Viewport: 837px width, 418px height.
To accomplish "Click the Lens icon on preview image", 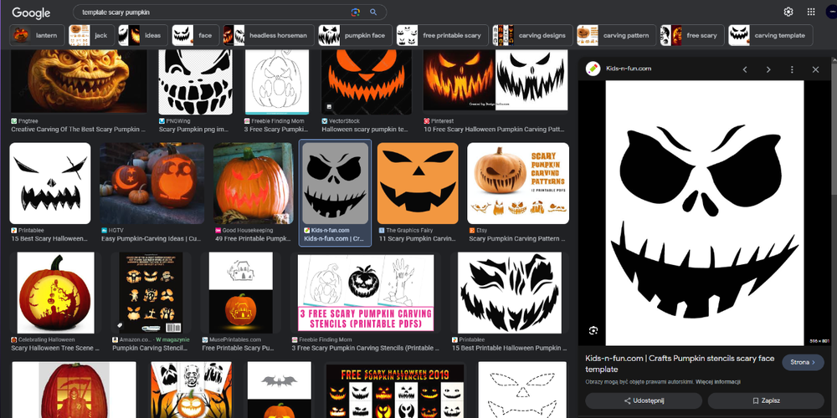I will (593, 330).
